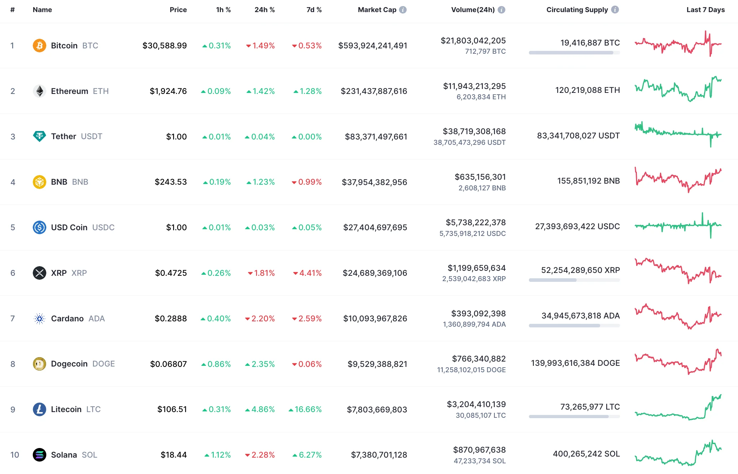The height and width of the screenshot is (474, 738).
Task: Click the Tether USDT logo
Action: click(x=40, y=136)
